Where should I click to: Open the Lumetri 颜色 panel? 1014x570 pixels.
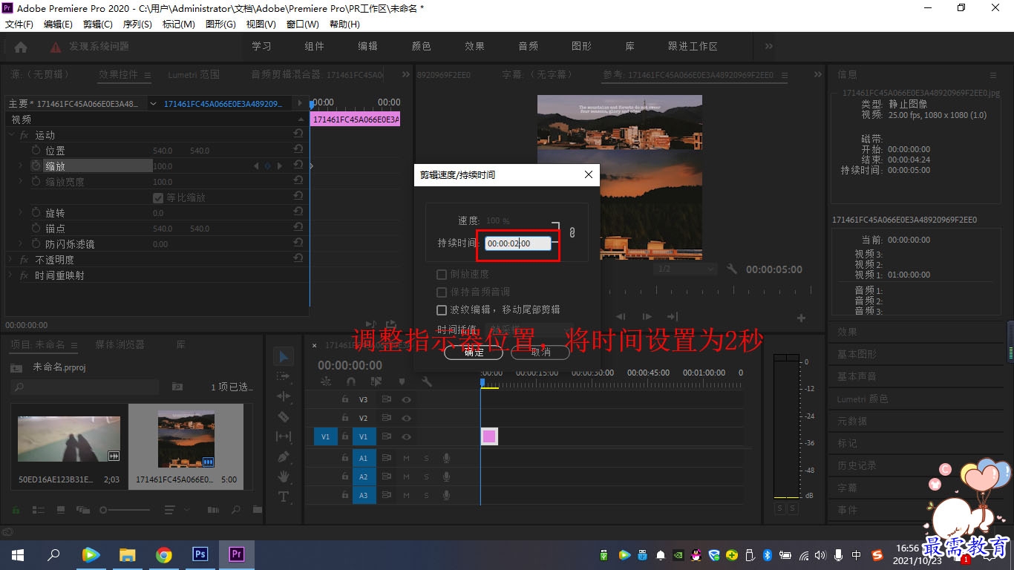pyautogui.click(x=863, y=399)
